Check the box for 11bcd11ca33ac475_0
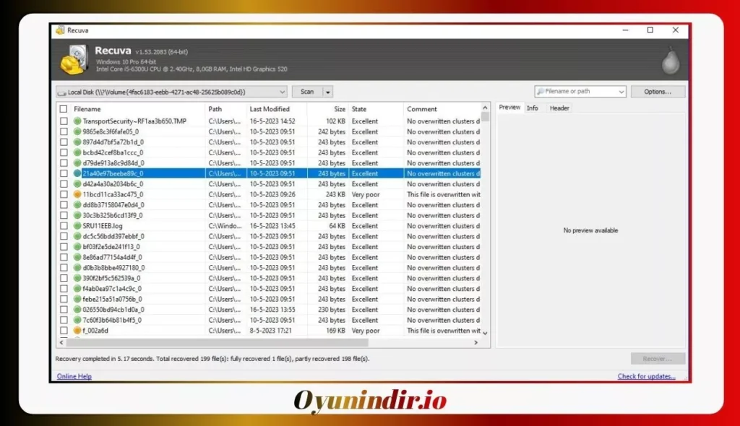This screenshot has width=740, height=426. click(x=64, y=194)
